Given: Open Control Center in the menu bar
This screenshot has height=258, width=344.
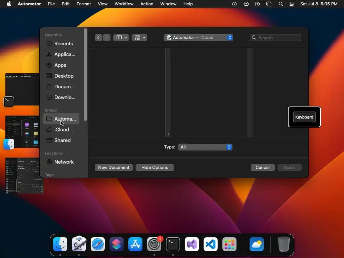Looking at the screenshot, I should click(292, 4).
